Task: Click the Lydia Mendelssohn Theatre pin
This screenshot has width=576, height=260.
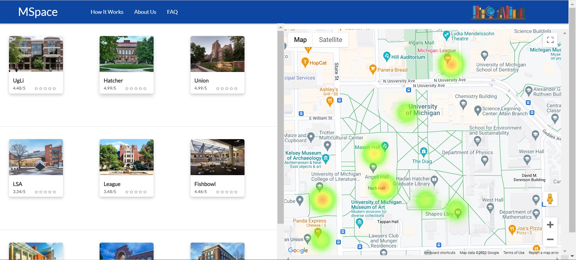Action: pyautogui.click(x=446, y=35)
